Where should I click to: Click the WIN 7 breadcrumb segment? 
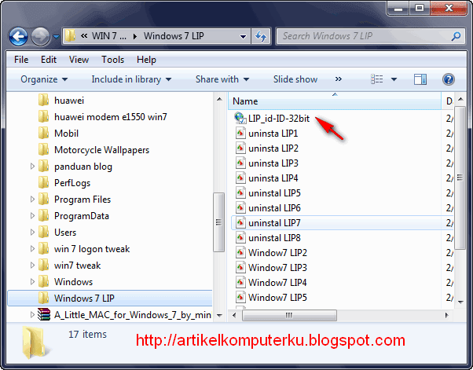pos(109,36)
